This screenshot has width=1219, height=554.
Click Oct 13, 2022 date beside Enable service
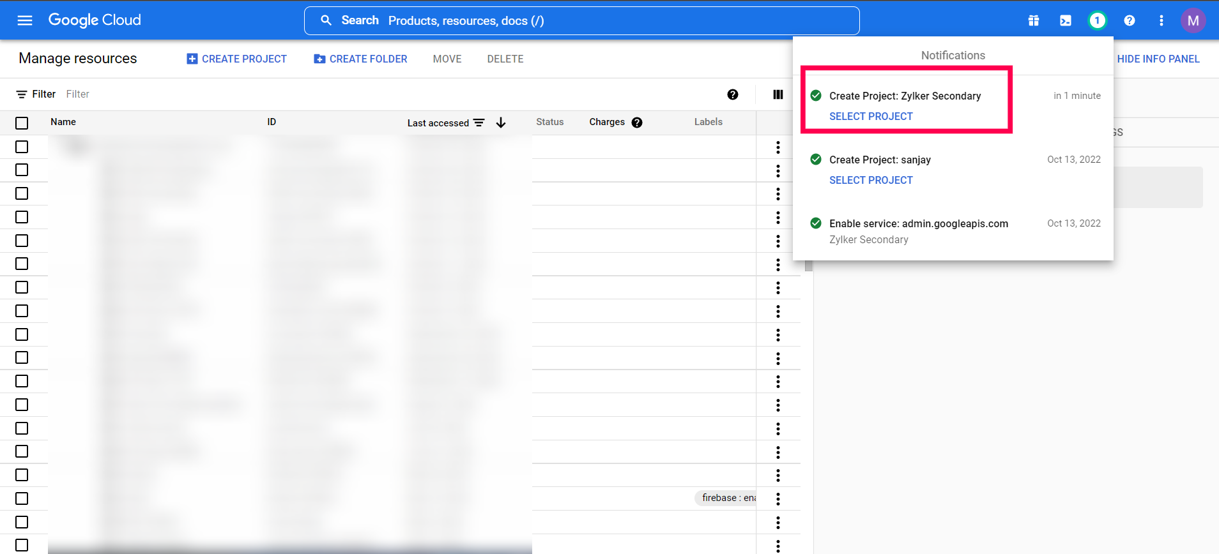pyautogui.click(x=1074, y=223)
